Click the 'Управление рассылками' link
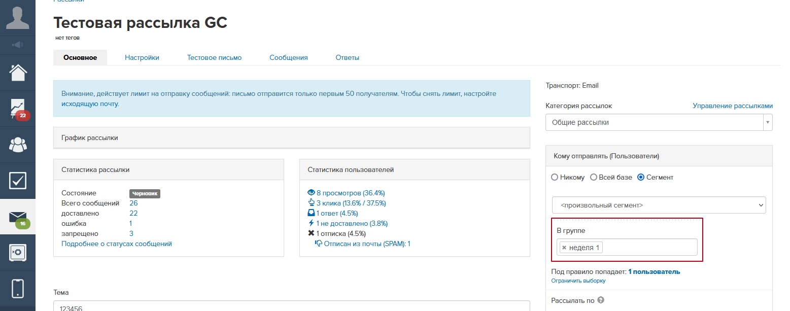The width and height of the screenshot is (790, 311). [732, 106]
